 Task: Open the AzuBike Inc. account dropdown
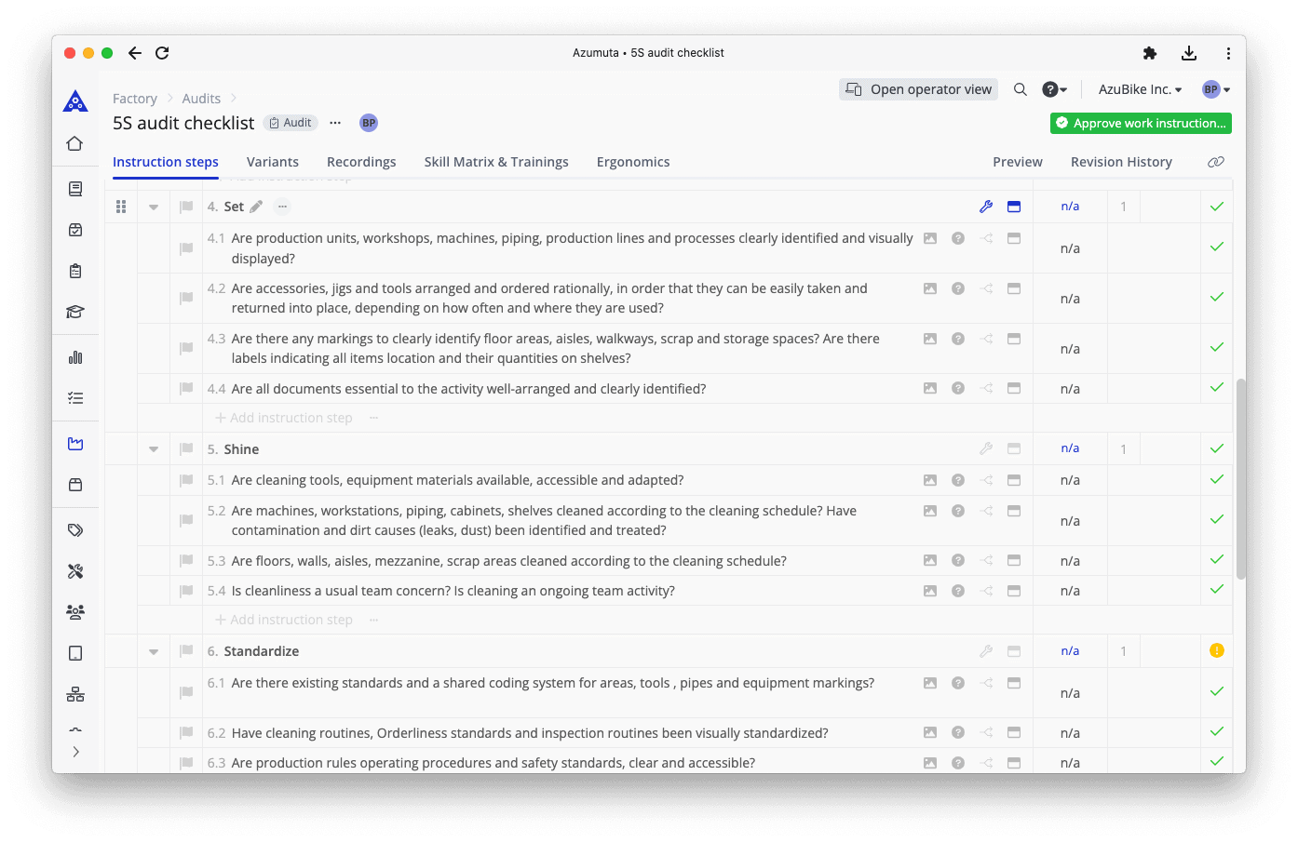[x=1140, y=88]
